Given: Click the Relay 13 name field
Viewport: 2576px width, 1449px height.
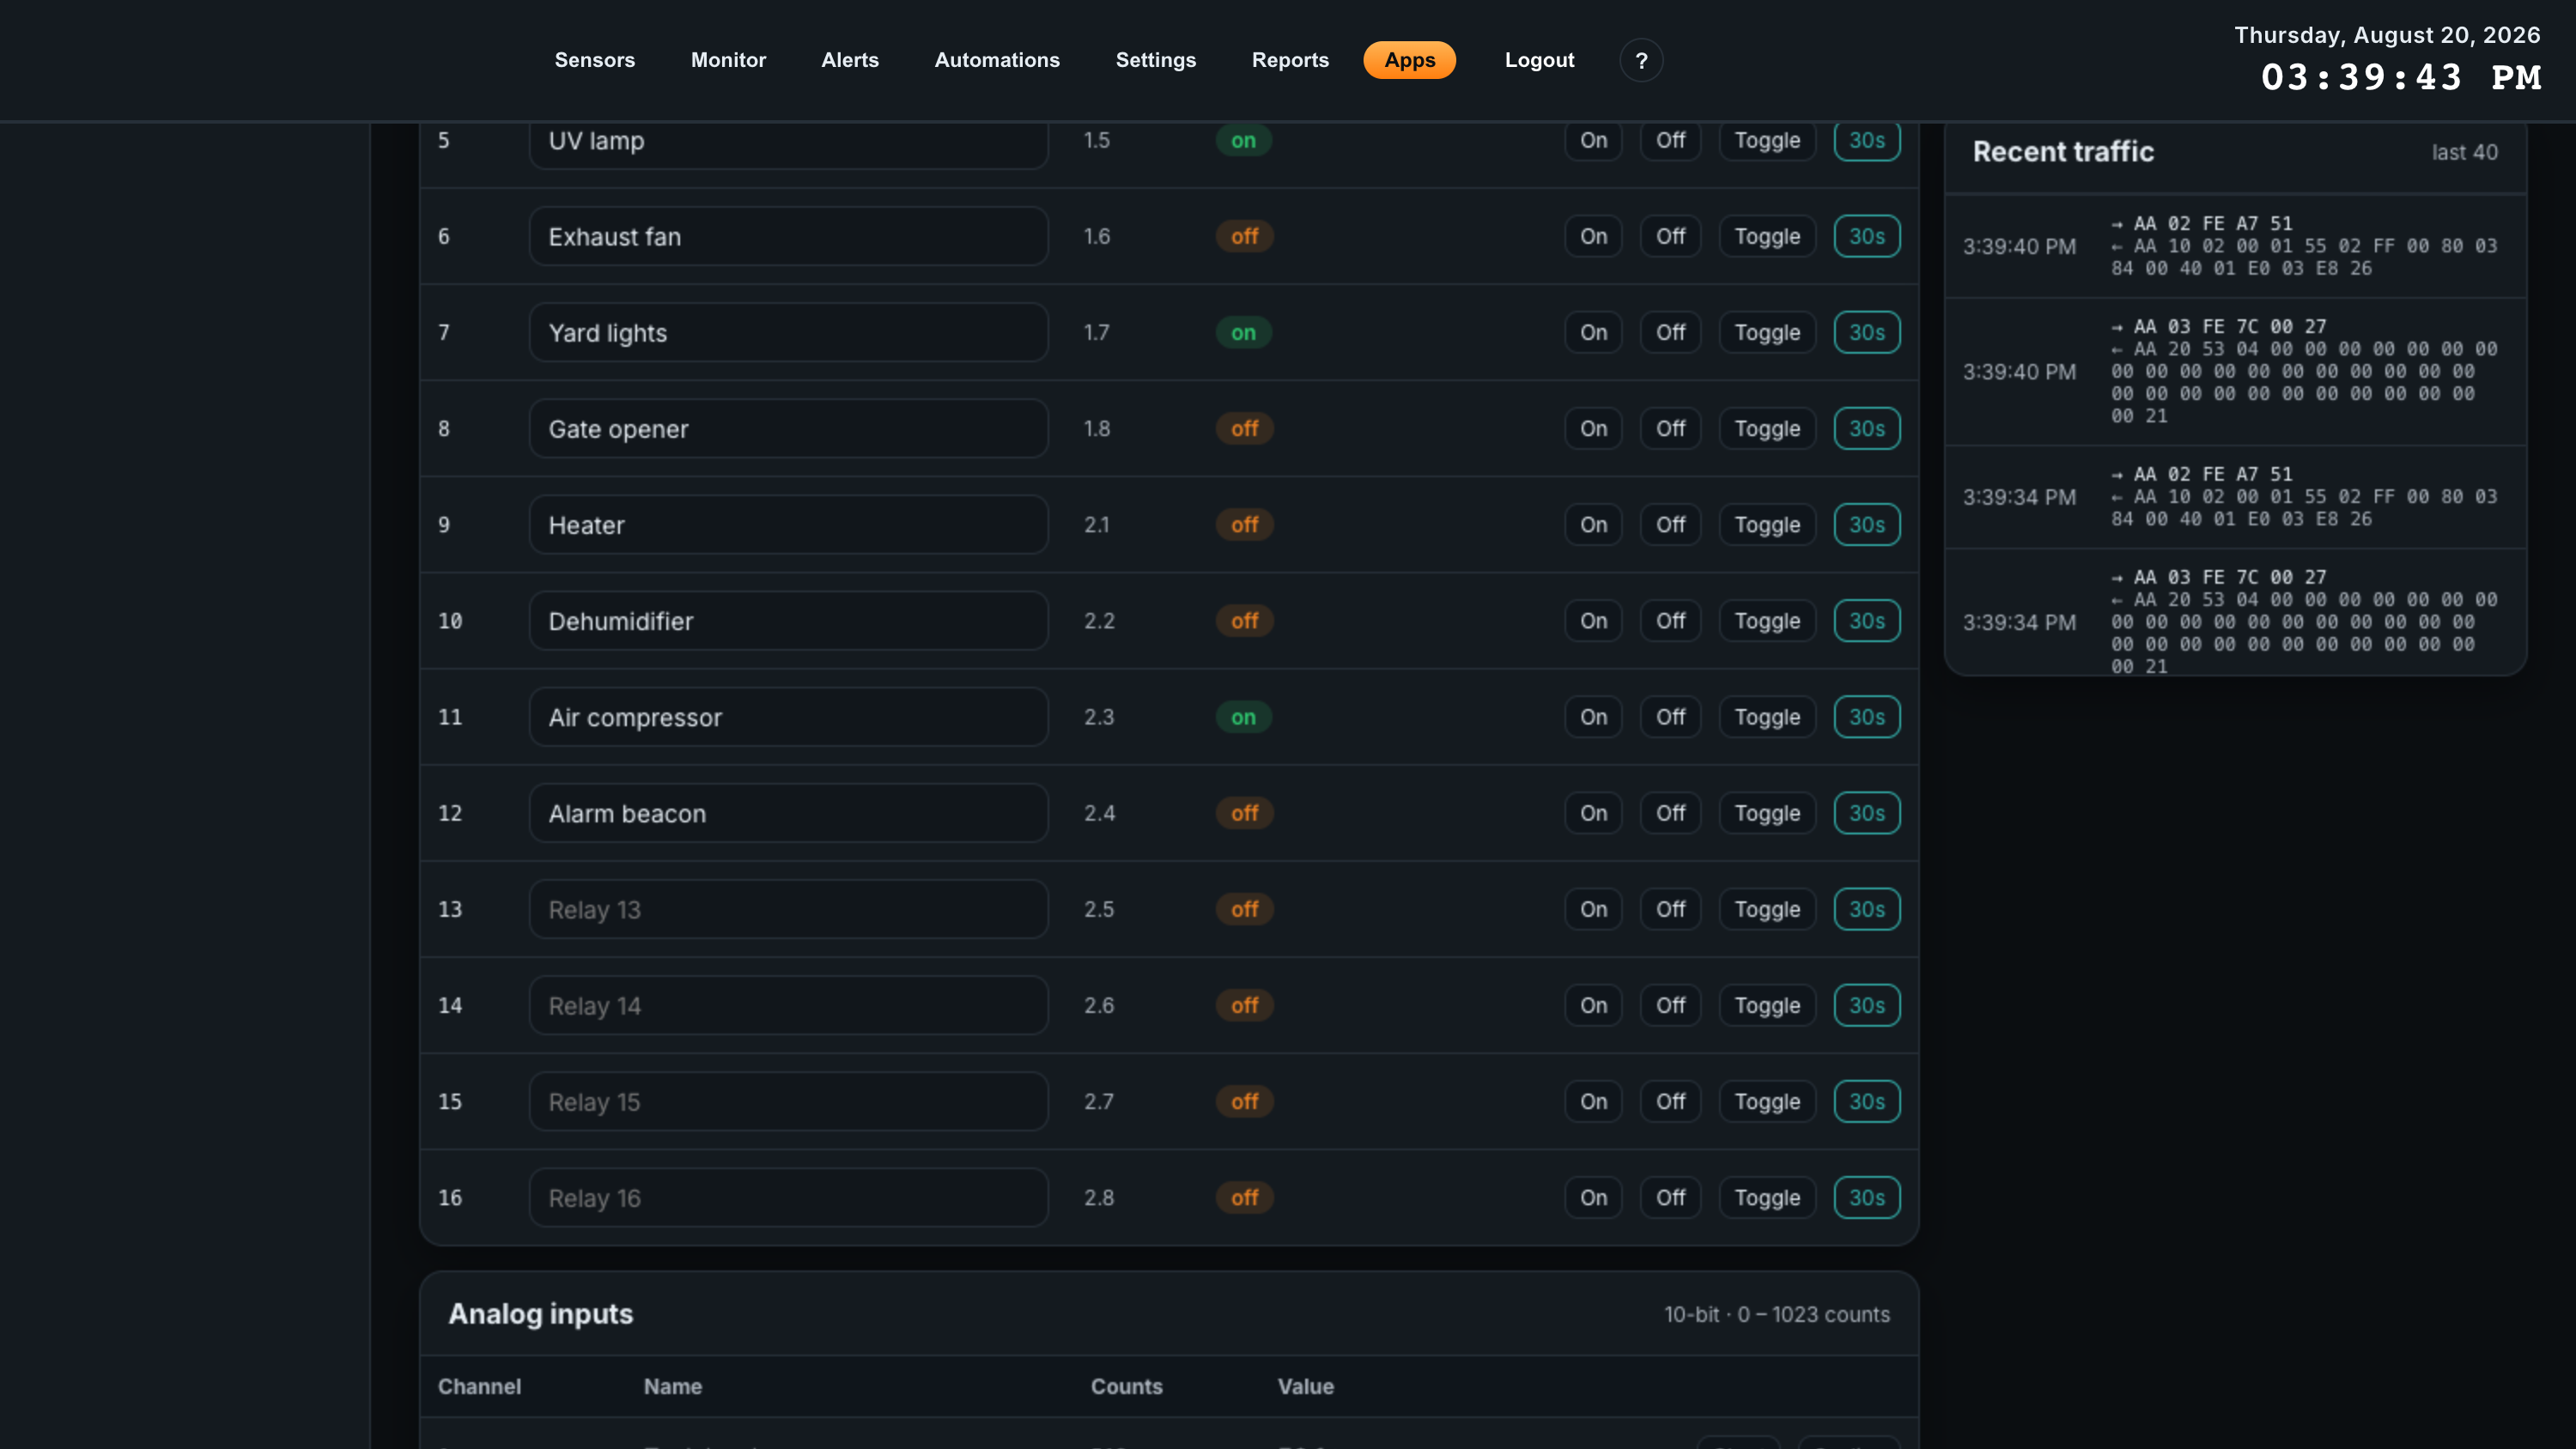Looking at the screenshot, I should click(x=788, y=908).
